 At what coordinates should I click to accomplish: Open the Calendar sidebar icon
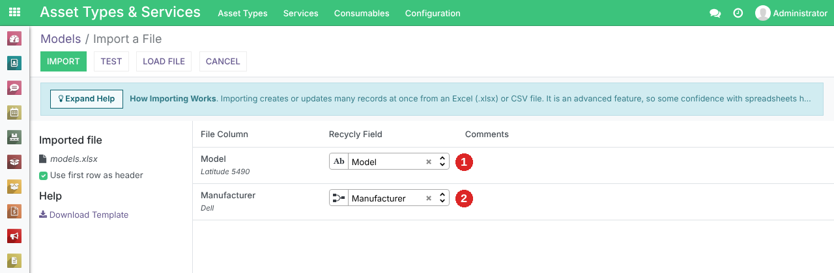(14, 112)
